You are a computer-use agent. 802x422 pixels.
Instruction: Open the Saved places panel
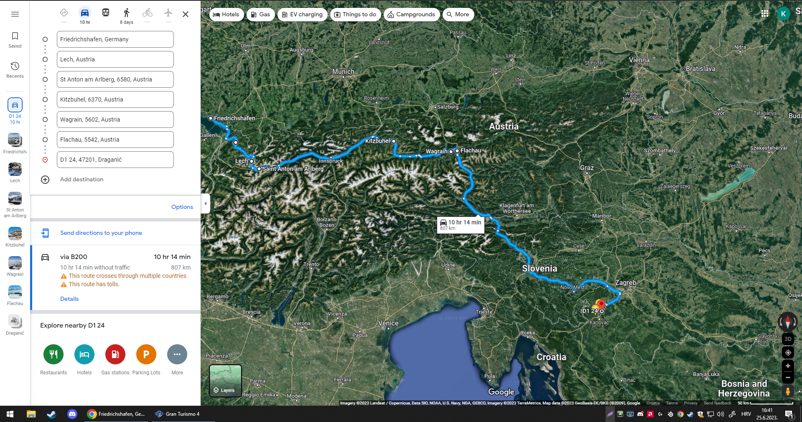point(15,40)
